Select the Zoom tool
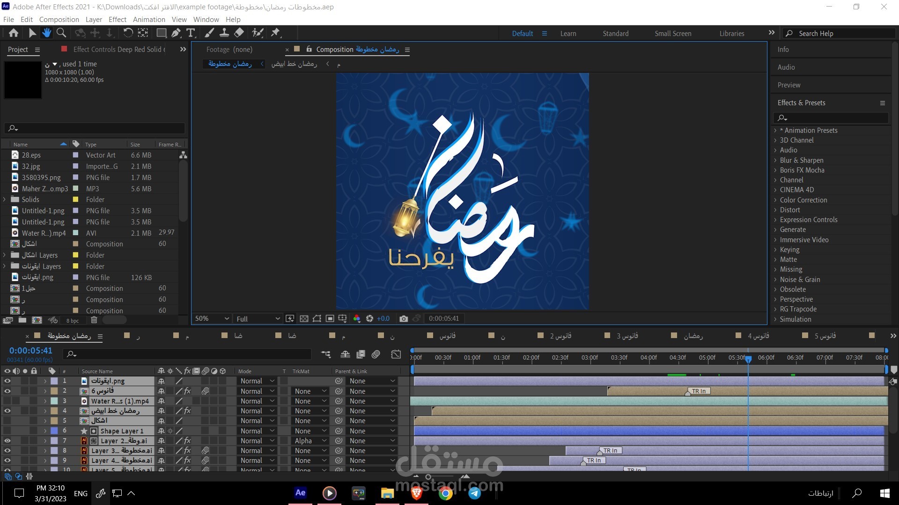 pyautogui.click(x=61, y=33)
